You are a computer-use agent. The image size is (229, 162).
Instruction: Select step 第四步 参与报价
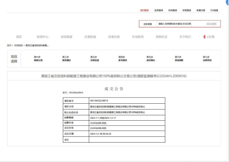click(x=123, y=59)
